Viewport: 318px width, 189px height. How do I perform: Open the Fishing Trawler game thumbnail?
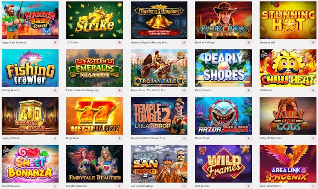click(x=30, y=68)
